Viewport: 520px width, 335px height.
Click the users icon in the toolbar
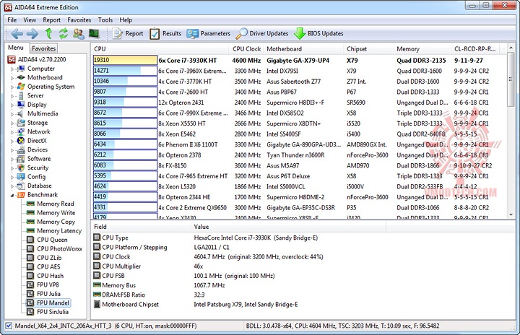coord(79,33)
